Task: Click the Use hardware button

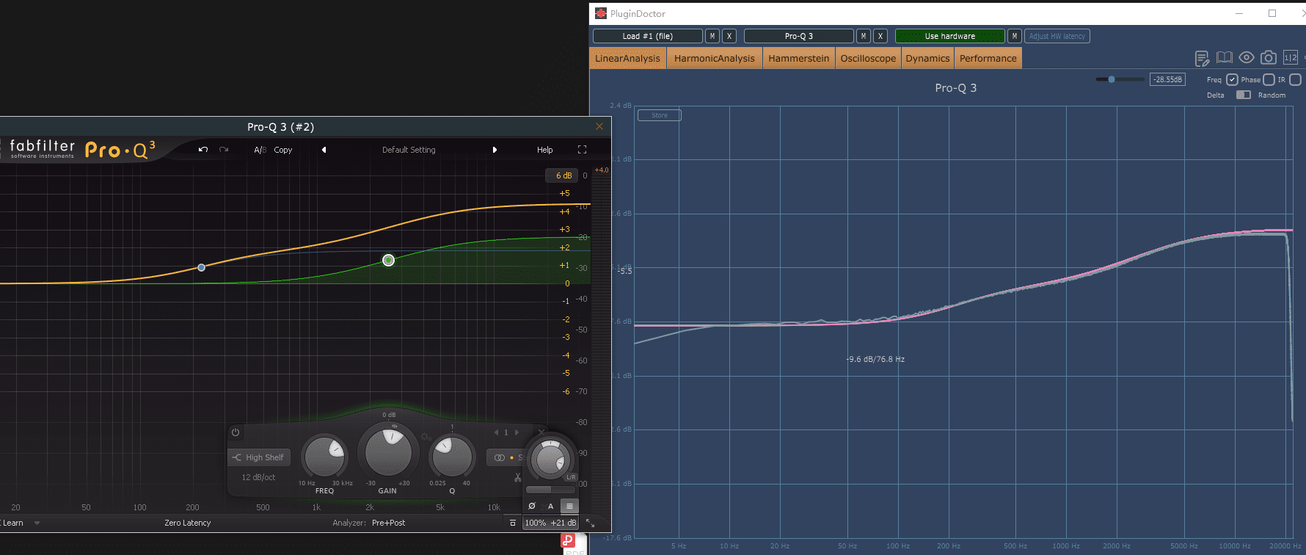Action: tap(950, 36)
